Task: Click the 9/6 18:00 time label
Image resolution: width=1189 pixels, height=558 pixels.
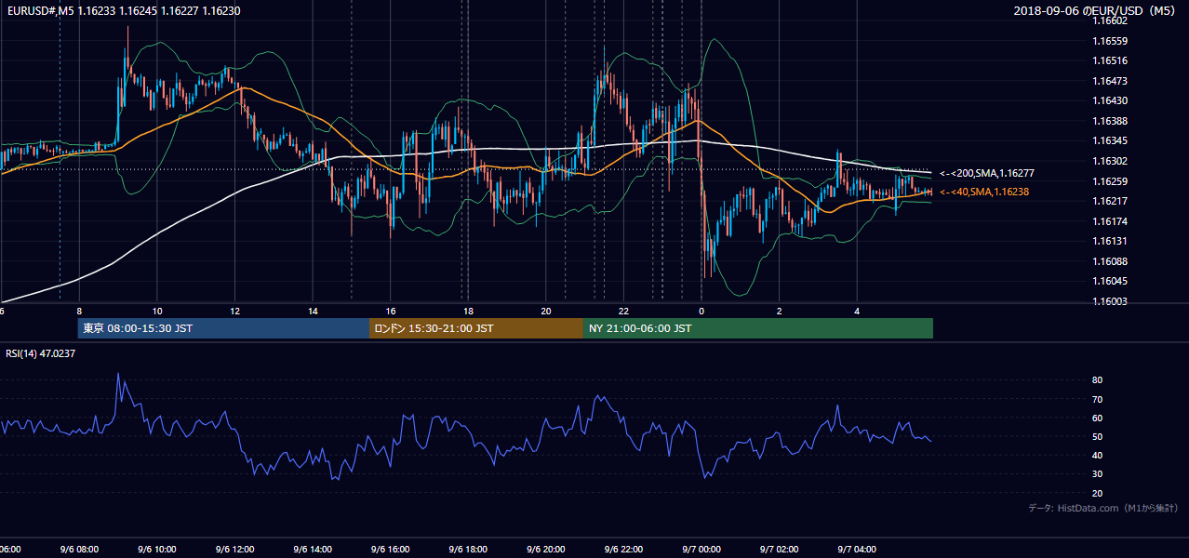Action: tap(468, 550)
